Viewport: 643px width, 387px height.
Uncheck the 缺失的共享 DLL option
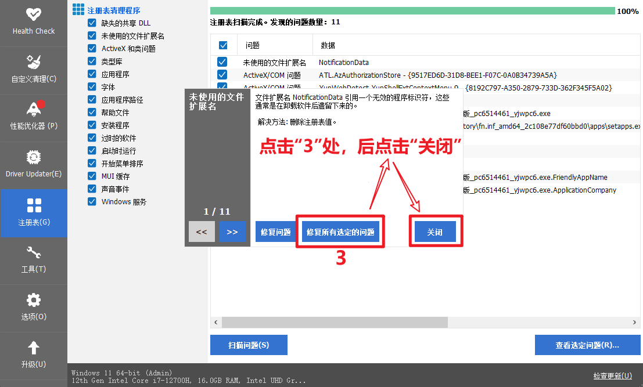[91, 23]
